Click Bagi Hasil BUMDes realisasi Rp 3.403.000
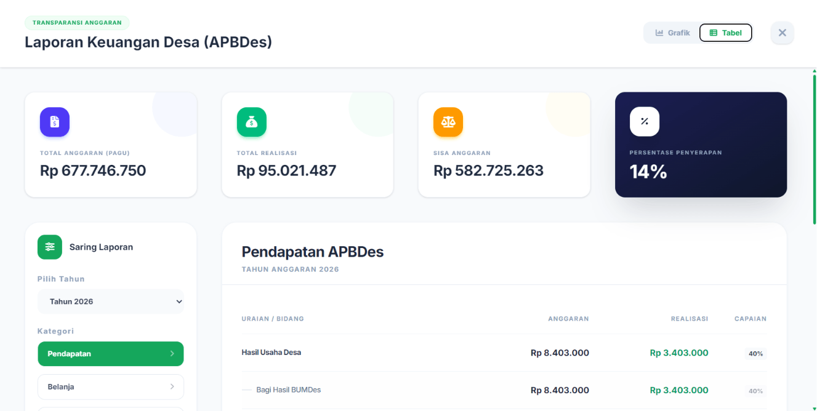Viewport: 817px width, 411px height. (679, 391)
